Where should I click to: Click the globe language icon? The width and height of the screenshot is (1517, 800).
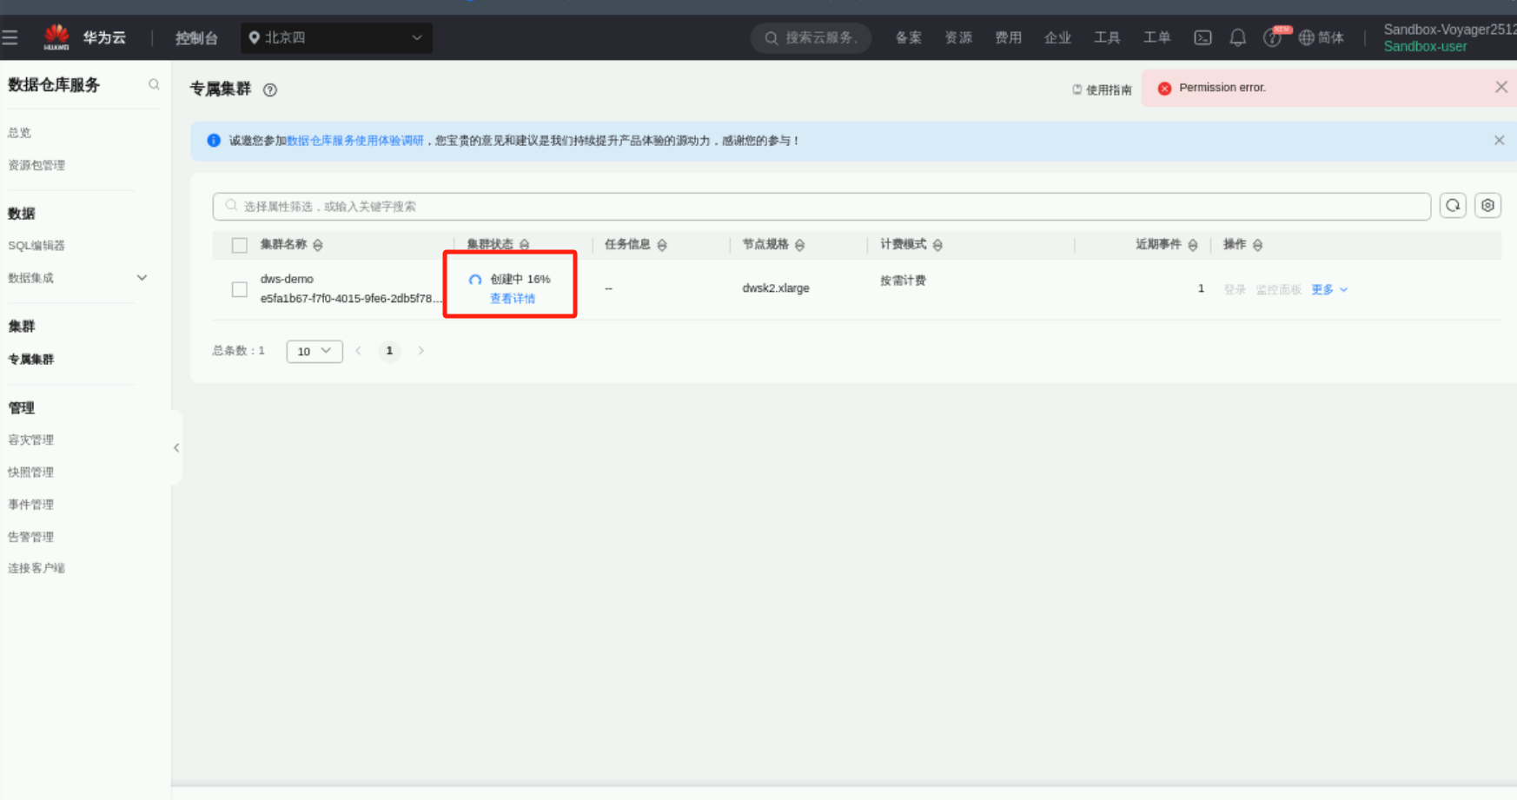[1306, 37]
